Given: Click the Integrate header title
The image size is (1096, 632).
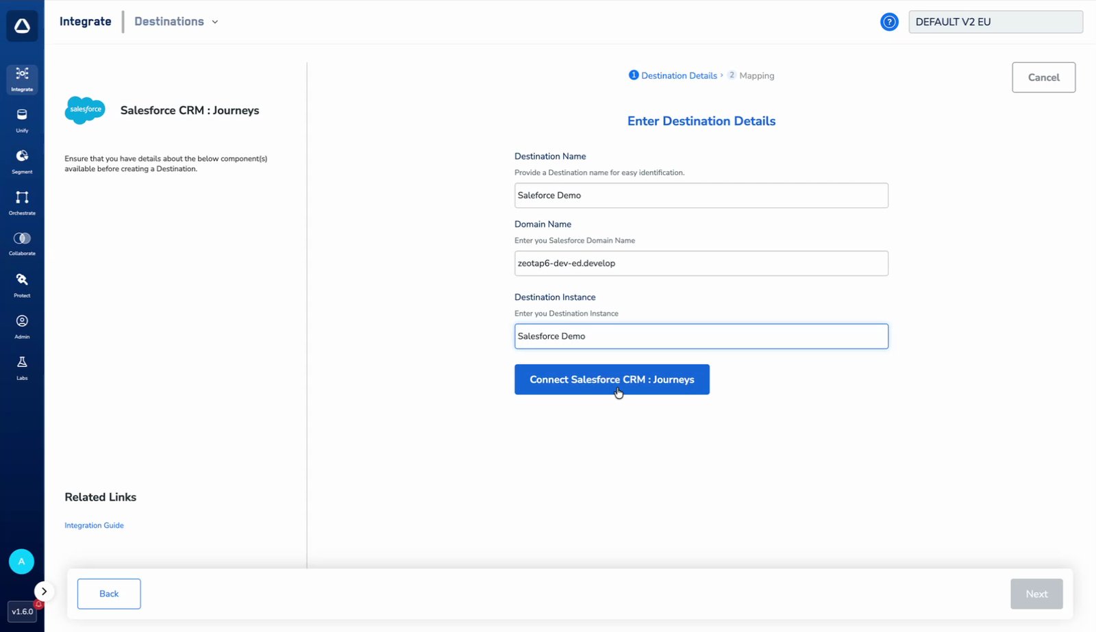Looking at the screenshot, I should click(86, 21).
